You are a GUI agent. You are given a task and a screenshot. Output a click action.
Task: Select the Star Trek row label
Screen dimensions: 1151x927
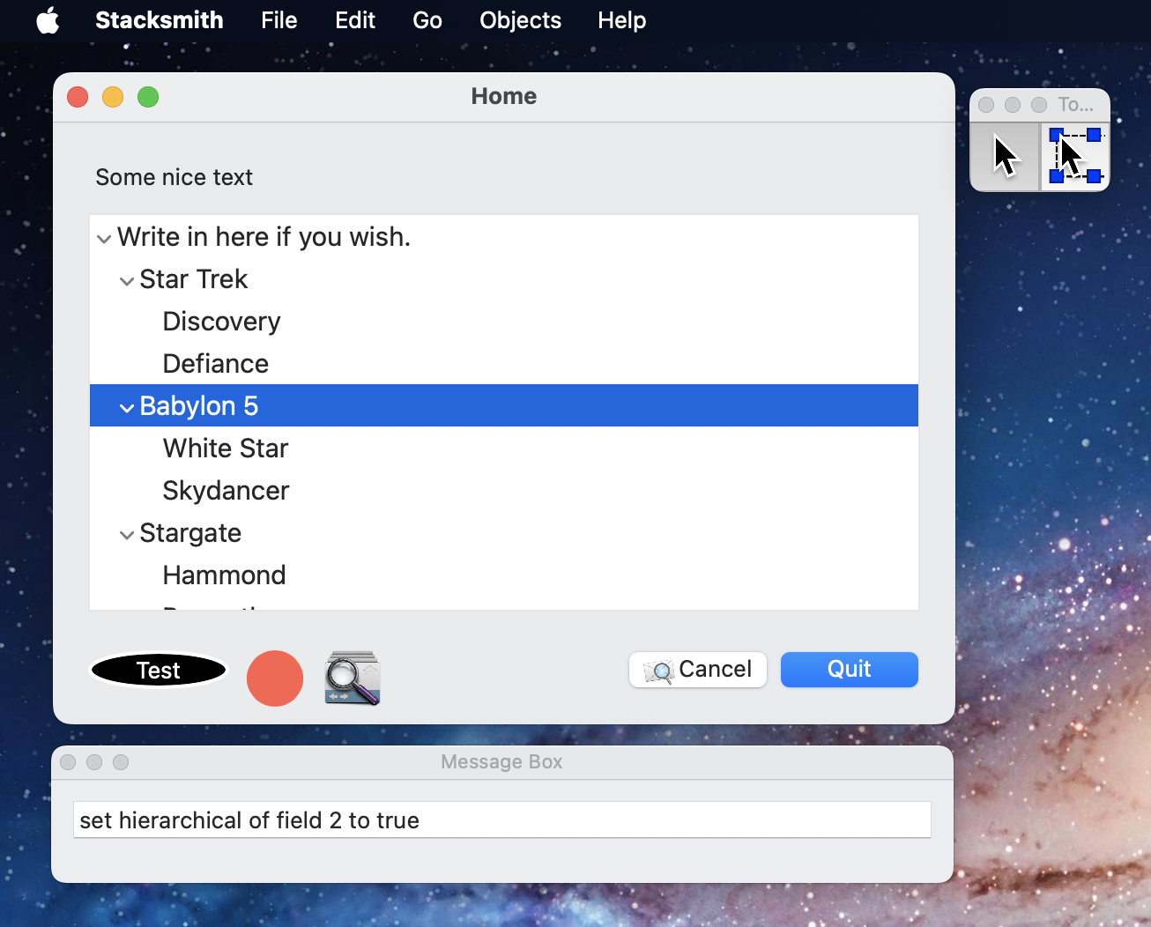coord(194,279)
